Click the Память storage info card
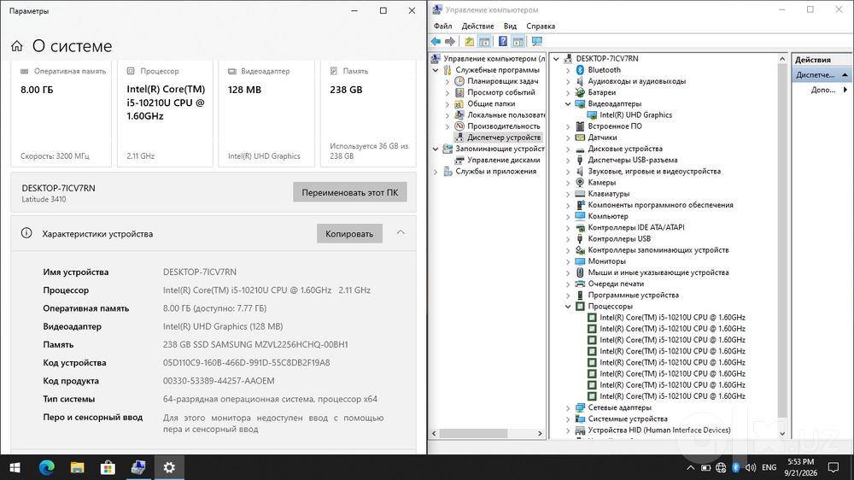854x480 pixels. coord(368,114)
